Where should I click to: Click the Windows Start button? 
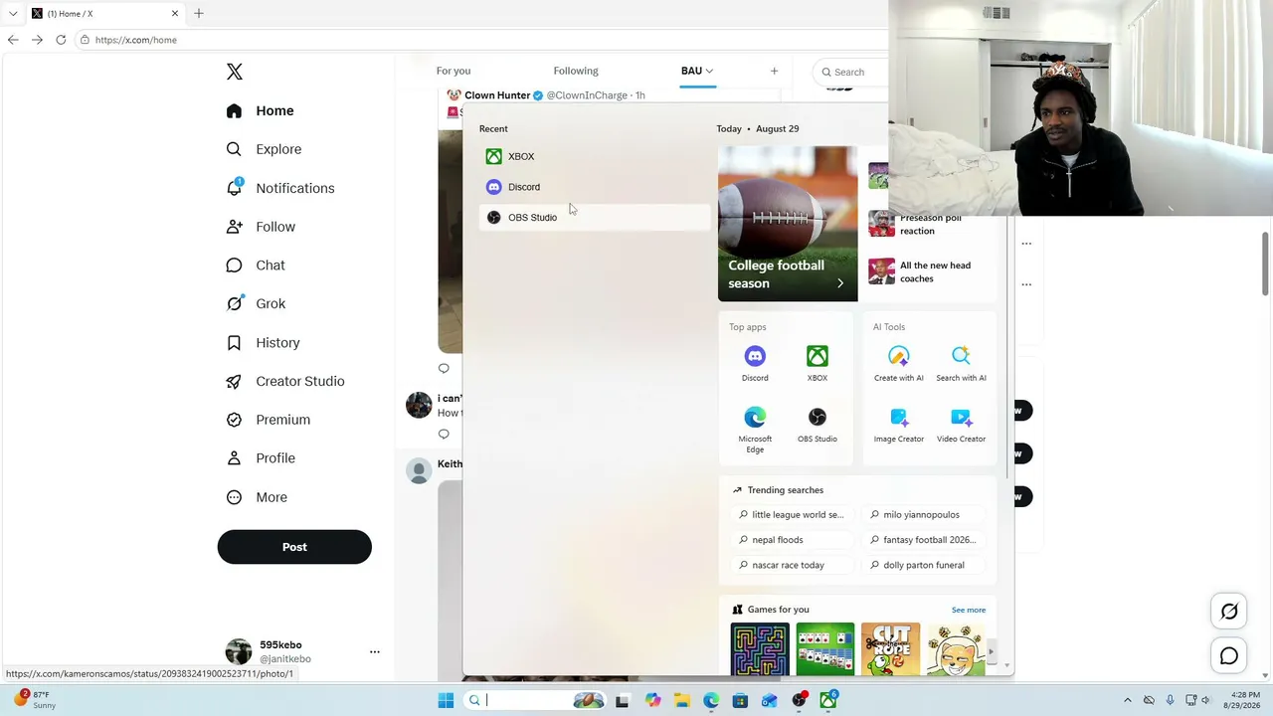[x=446, y=700]
